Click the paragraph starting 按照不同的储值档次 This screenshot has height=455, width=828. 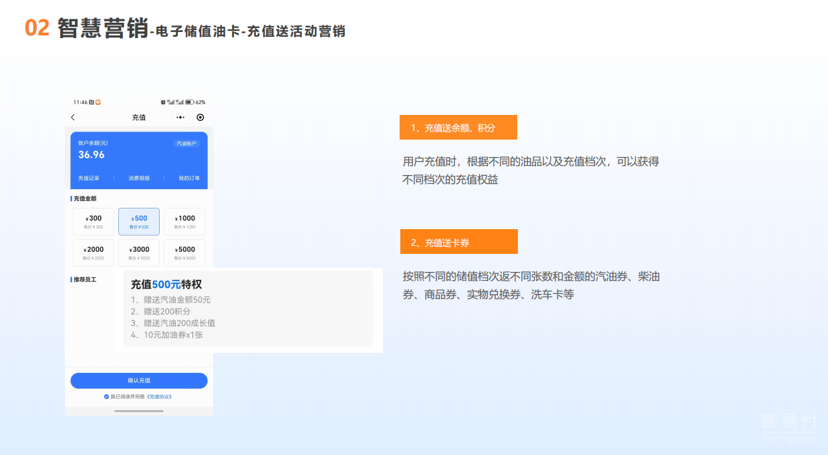point(531,285)
